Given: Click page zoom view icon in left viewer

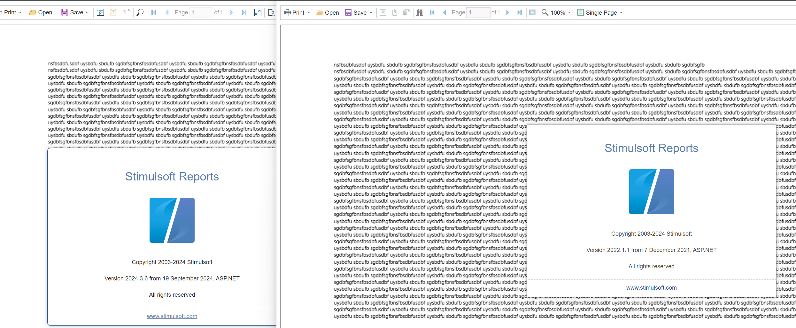Looking at the screenshot, I should 271,12.
